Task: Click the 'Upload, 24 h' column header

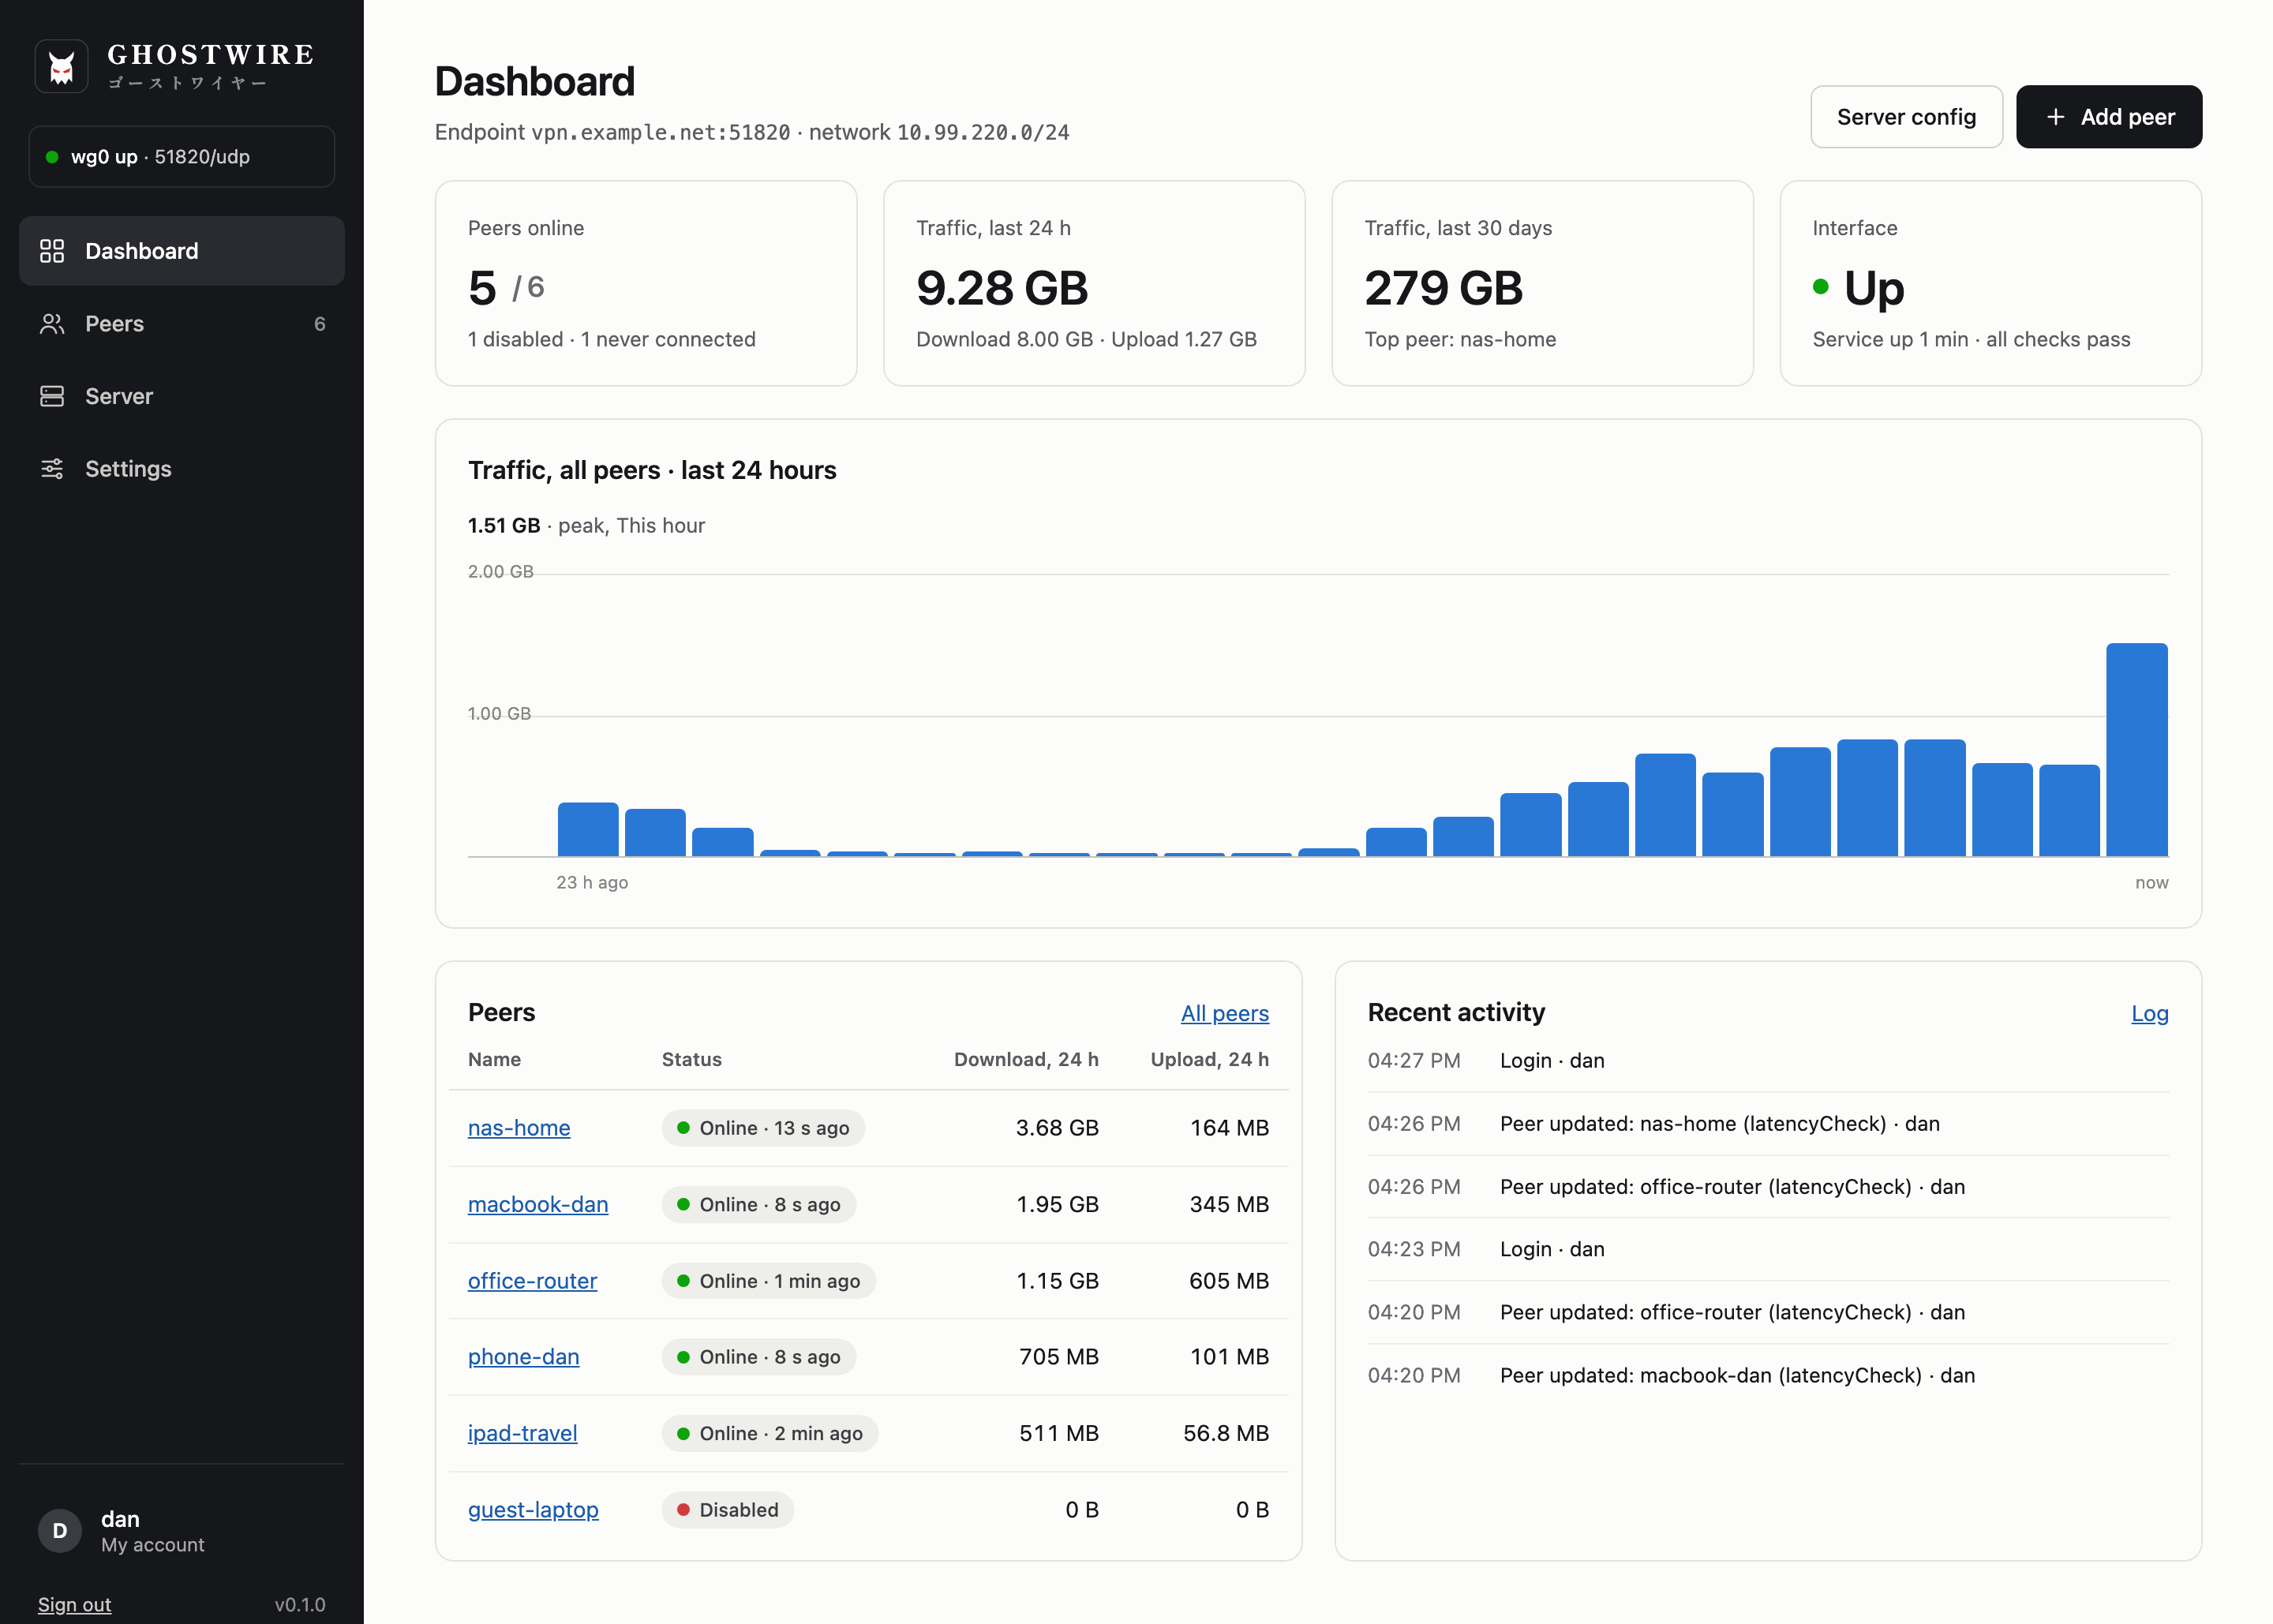Action: [1210, 1059]
